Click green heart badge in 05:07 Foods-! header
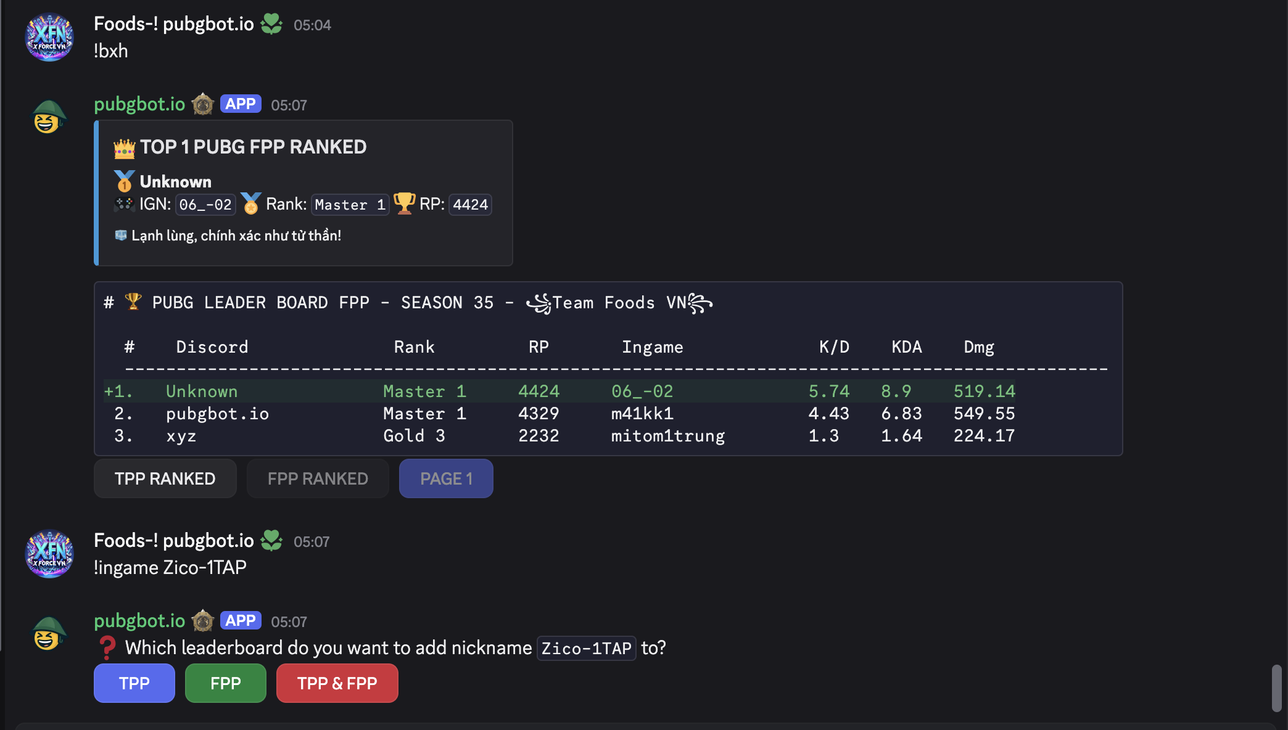Image resolution: width=1288 pixels, height=730 pixels. point(271,541)
